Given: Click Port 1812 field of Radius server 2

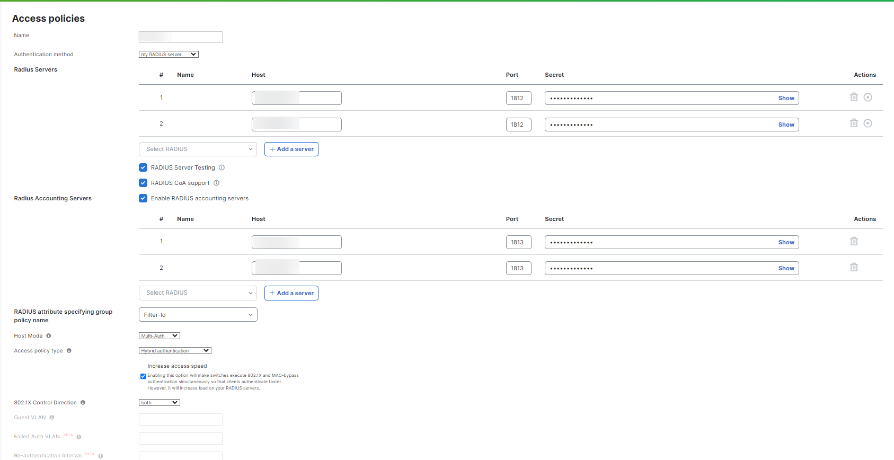Looking at the screenshot, I should tap(519, 125).
